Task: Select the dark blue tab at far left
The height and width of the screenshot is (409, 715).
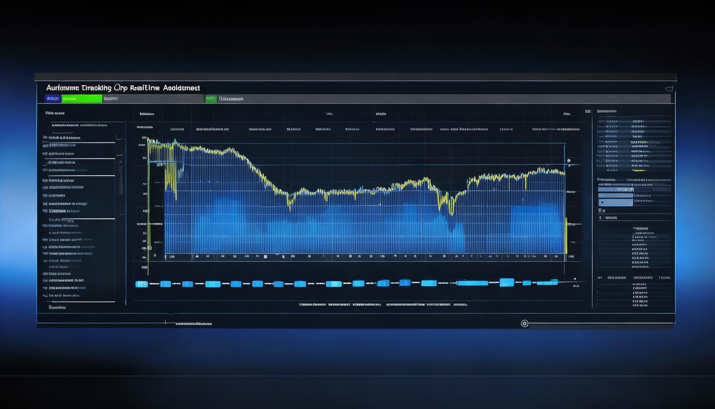Action: tap(53, 99)
